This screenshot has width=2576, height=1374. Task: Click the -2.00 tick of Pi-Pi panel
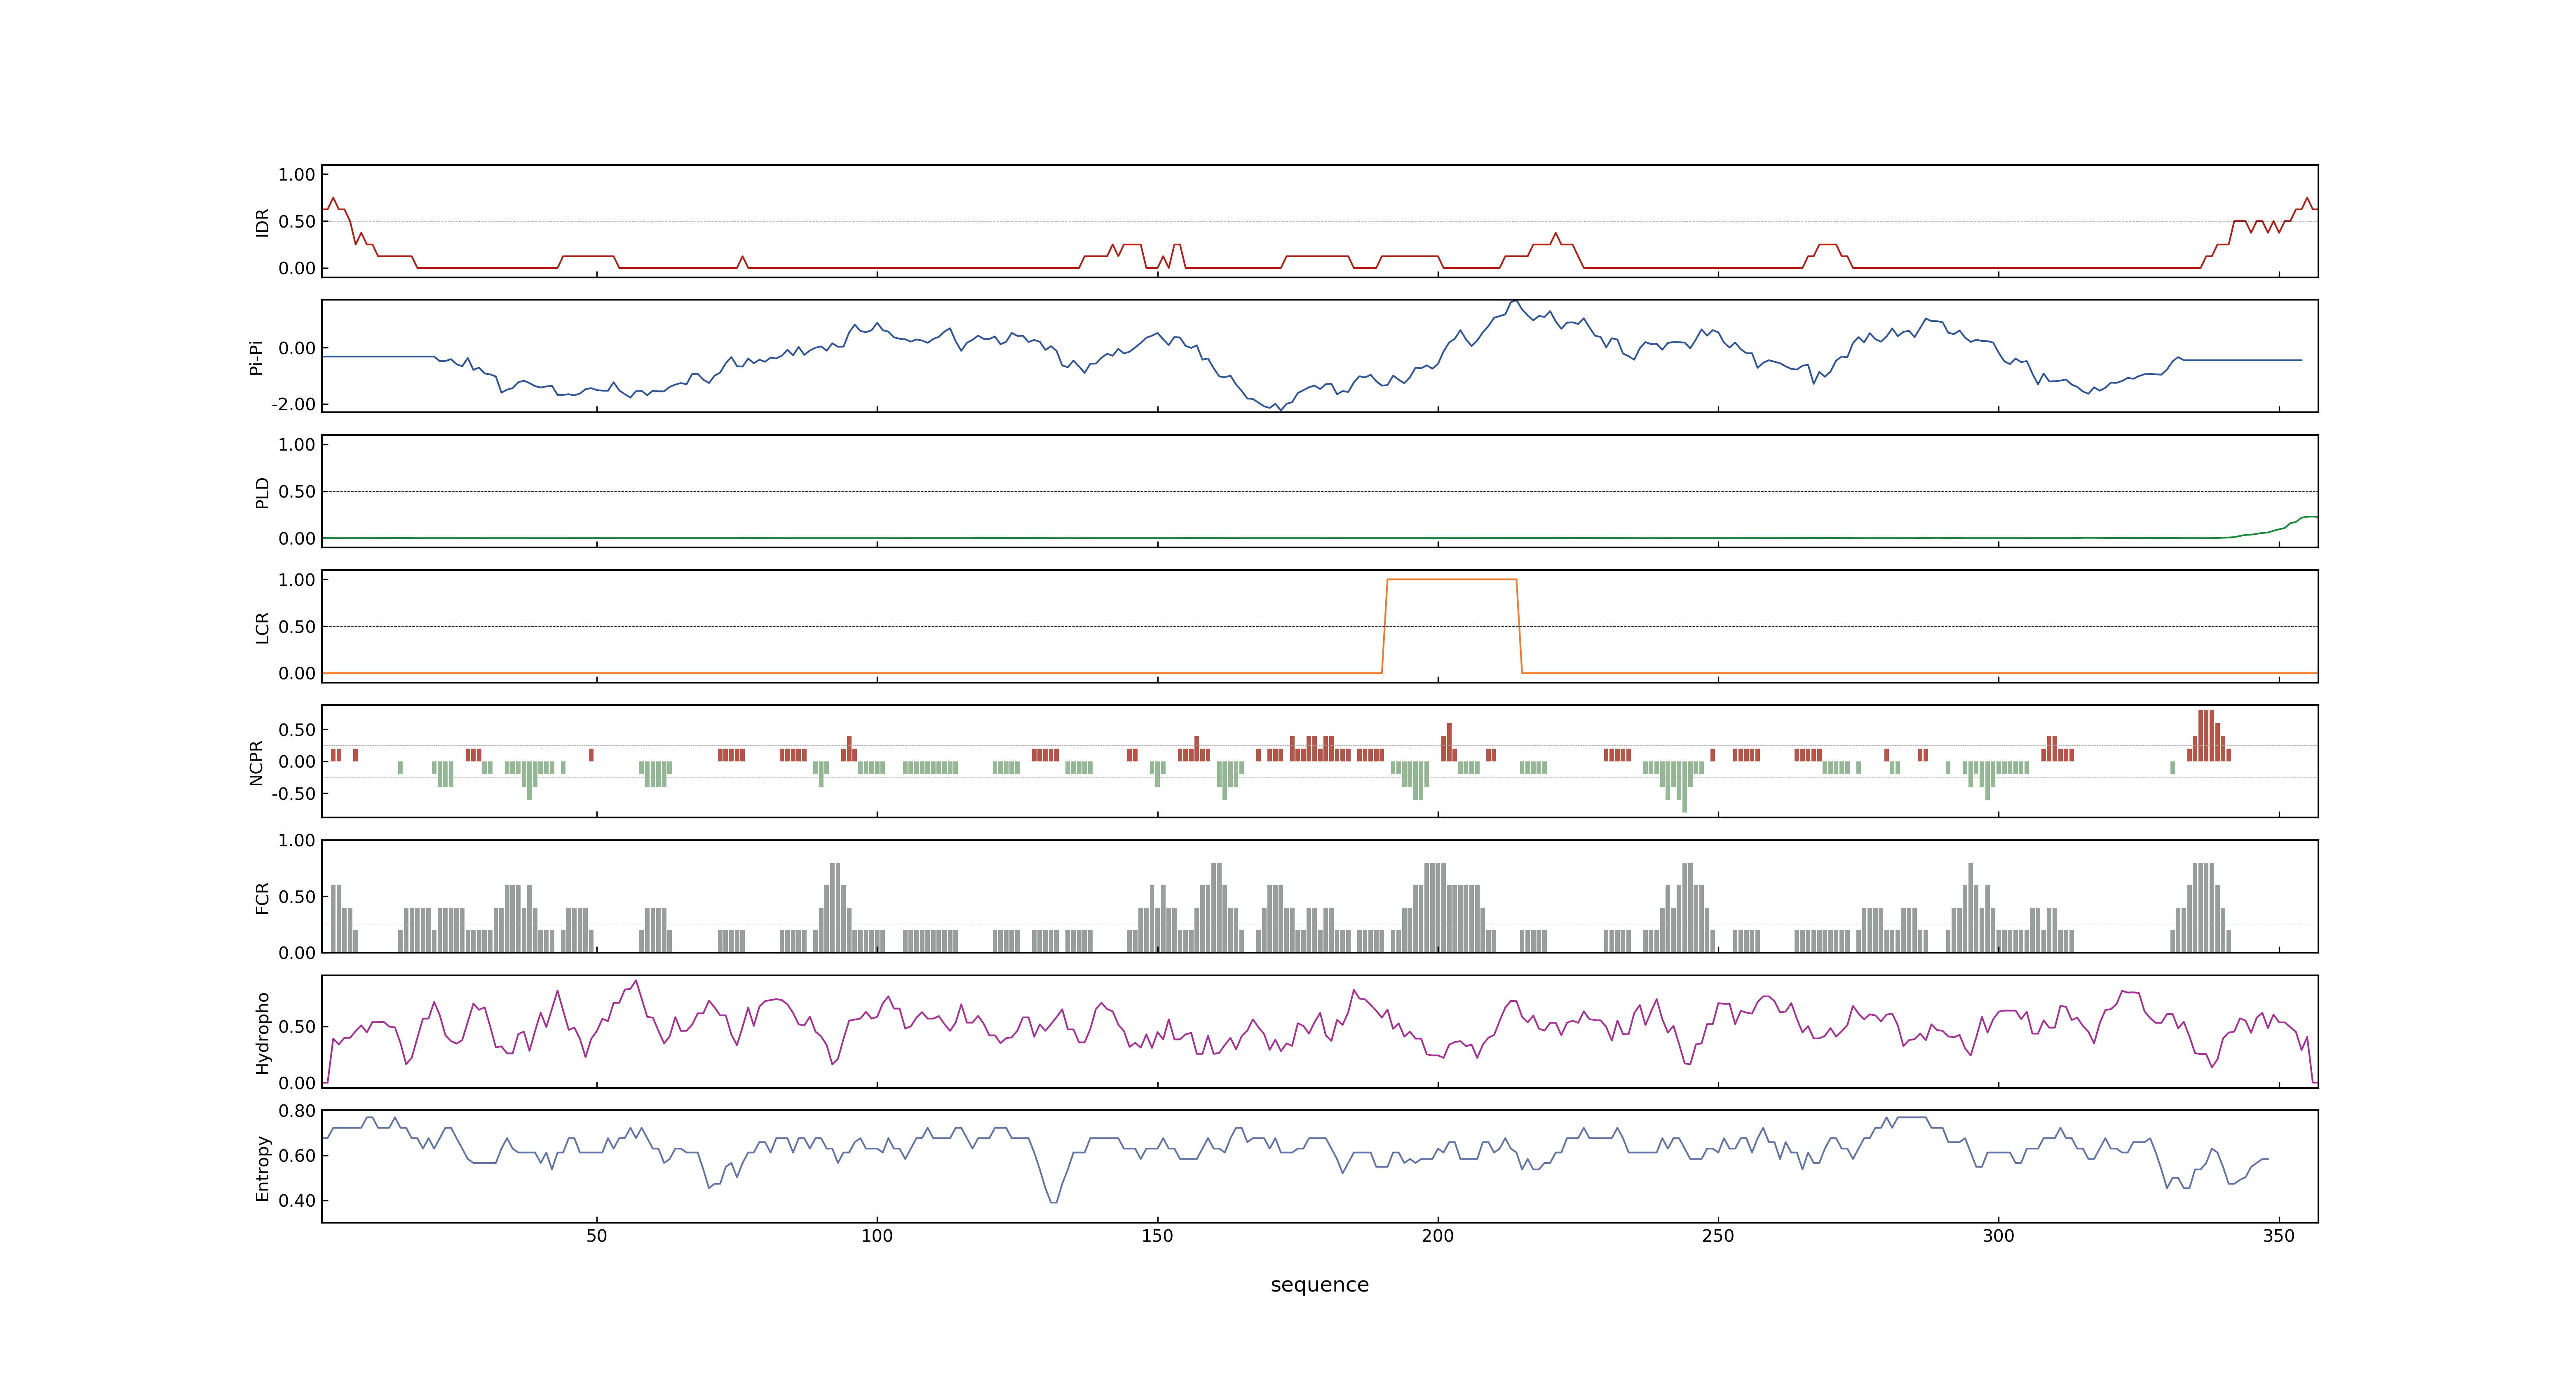pyautogui.click(x=294, y=404)
